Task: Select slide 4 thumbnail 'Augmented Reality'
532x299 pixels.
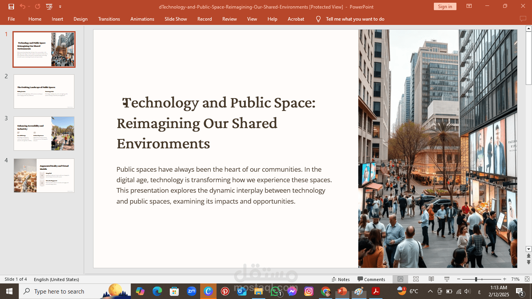Action: 44,176
